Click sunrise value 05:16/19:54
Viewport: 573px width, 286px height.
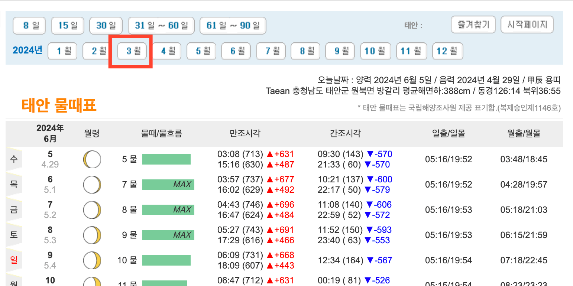point(449,260)
